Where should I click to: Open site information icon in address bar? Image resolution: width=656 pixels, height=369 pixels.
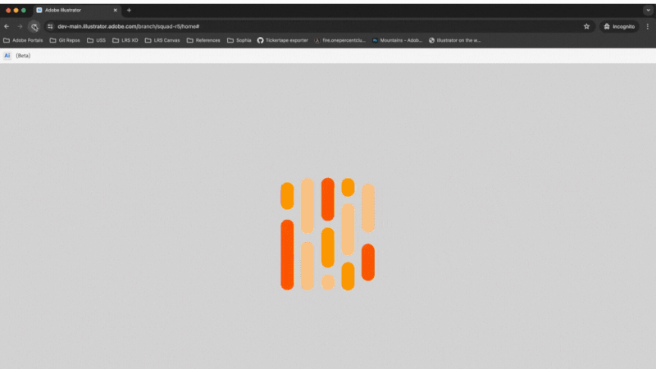point(50,26)
